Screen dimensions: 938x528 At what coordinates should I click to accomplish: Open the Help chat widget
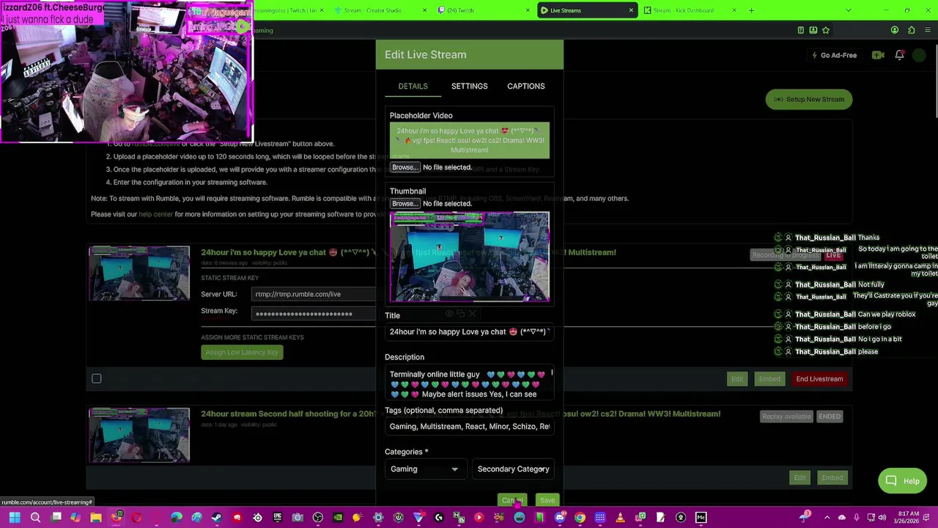[x=903, y=481]
